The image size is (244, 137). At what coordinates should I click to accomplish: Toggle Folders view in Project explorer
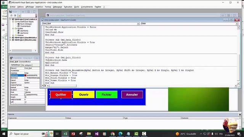(19, 16)
